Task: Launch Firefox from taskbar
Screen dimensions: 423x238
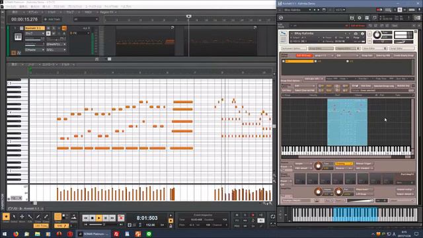Action: tap(16, 234)
